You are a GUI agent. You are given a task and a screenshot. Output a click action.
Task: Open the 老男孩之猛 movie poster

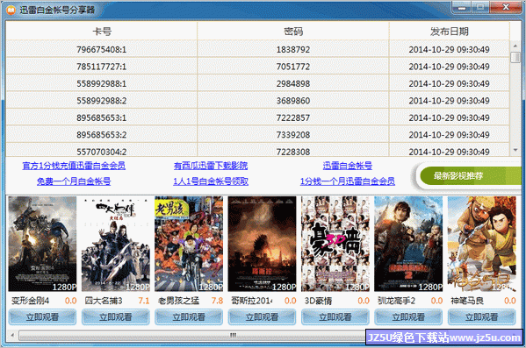(189, 244)
